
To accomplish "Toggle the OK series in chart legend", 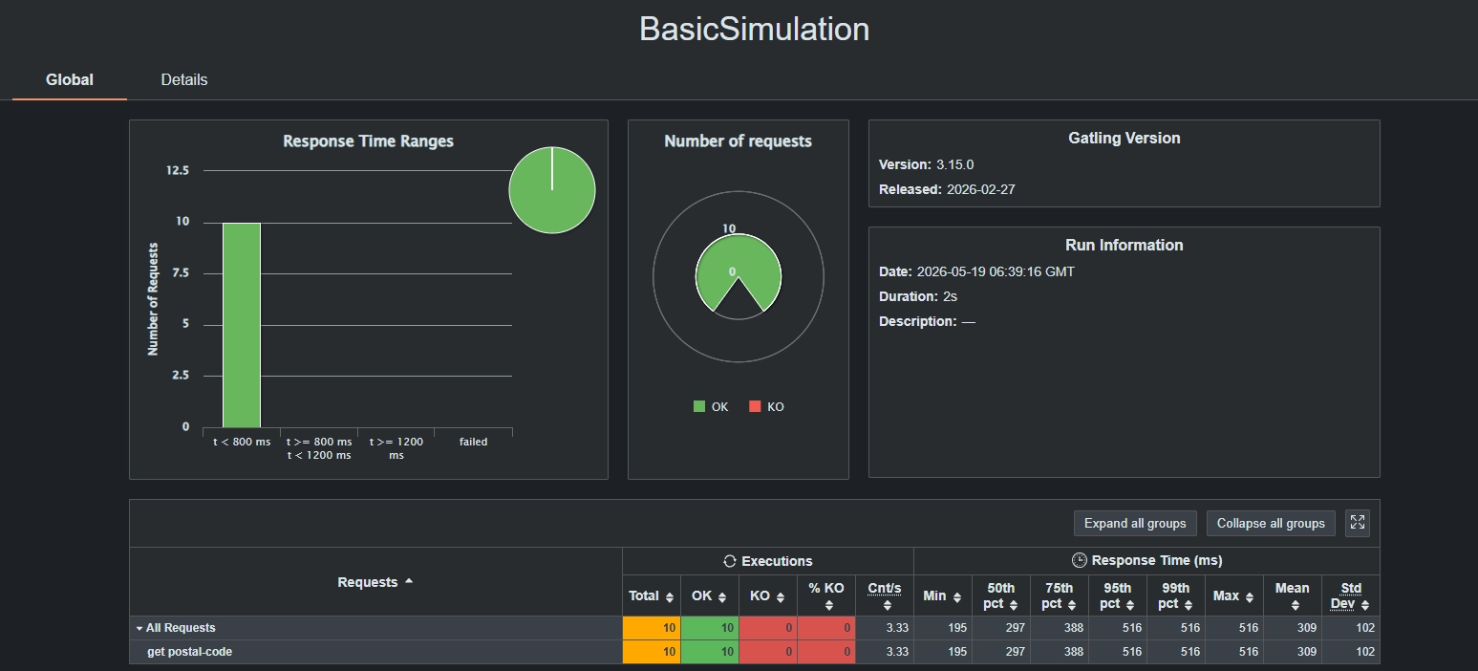I will [711, 407].
